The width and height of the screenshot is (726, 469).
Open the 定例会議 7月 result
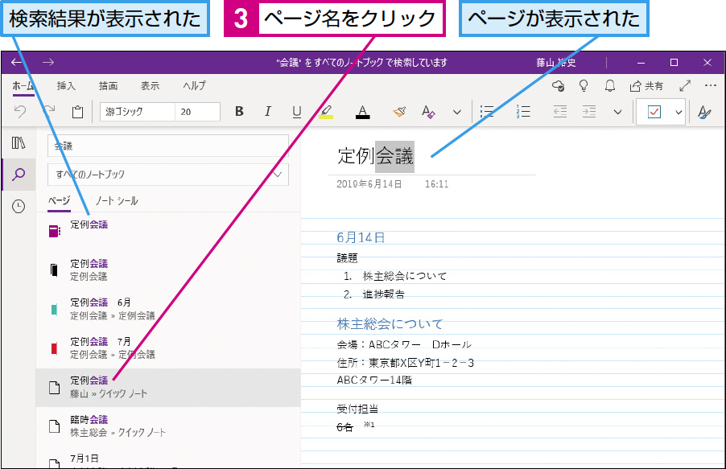coord(168,348)
